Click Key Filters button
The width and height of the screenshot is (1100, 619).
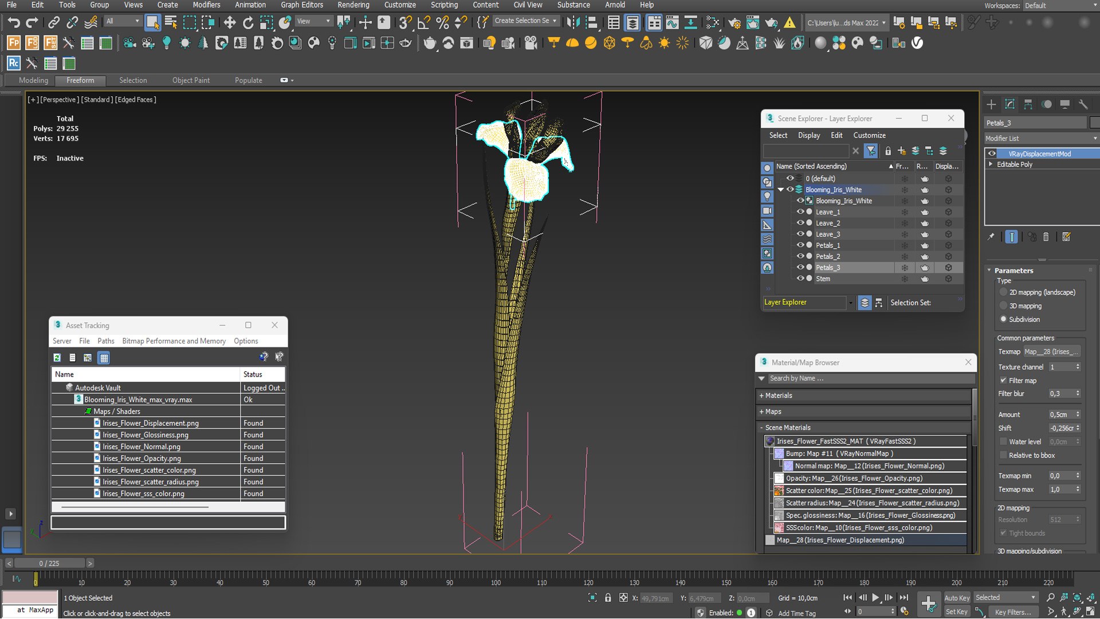[x=1012, y=612]
